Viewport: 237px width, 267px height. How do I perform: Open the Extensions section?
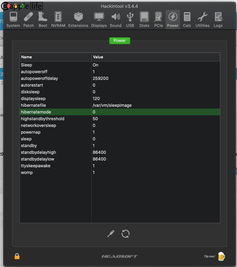[78, 20]
